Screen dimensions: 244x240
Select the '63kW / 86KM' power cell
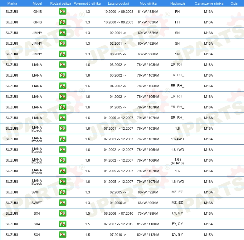tap(148, 54)
